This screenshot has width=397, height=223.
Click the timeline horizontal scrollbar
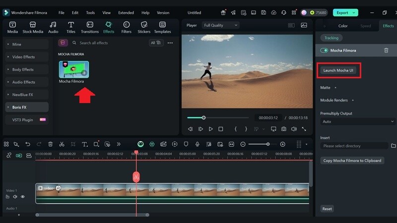click(x=92, y=215)
